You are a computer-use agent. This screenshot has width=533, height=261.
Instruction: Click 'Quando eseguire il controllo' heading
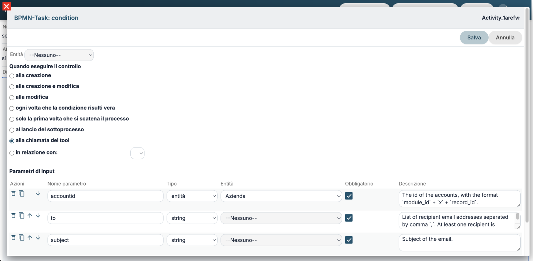click(45, 66)
